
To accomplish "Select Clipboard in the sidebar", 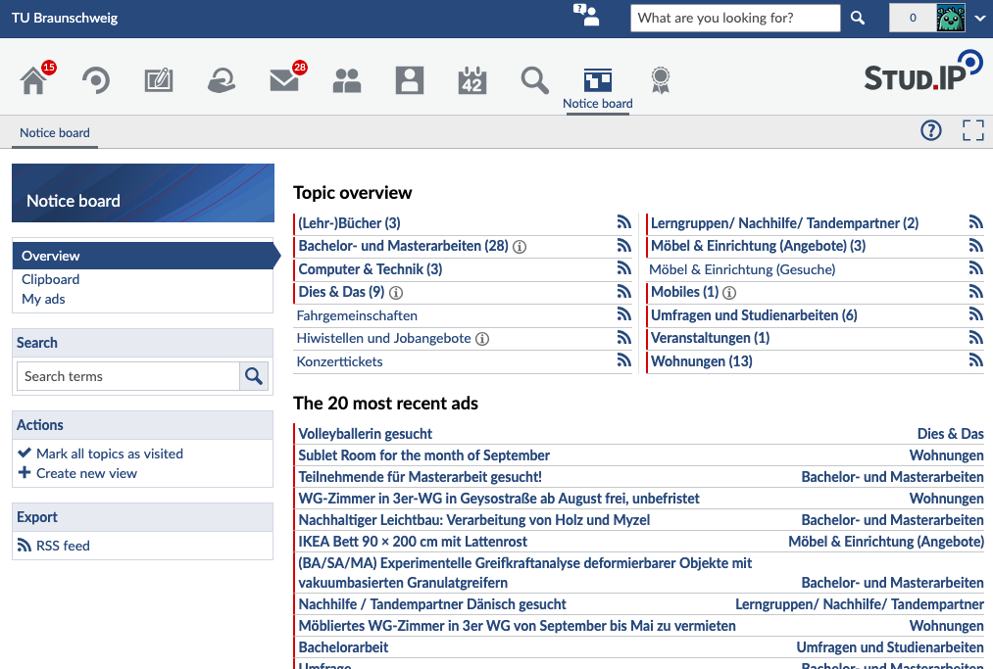I will pos(51,280).
